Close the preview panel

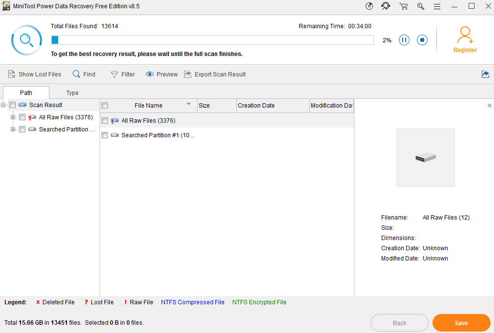489,106
